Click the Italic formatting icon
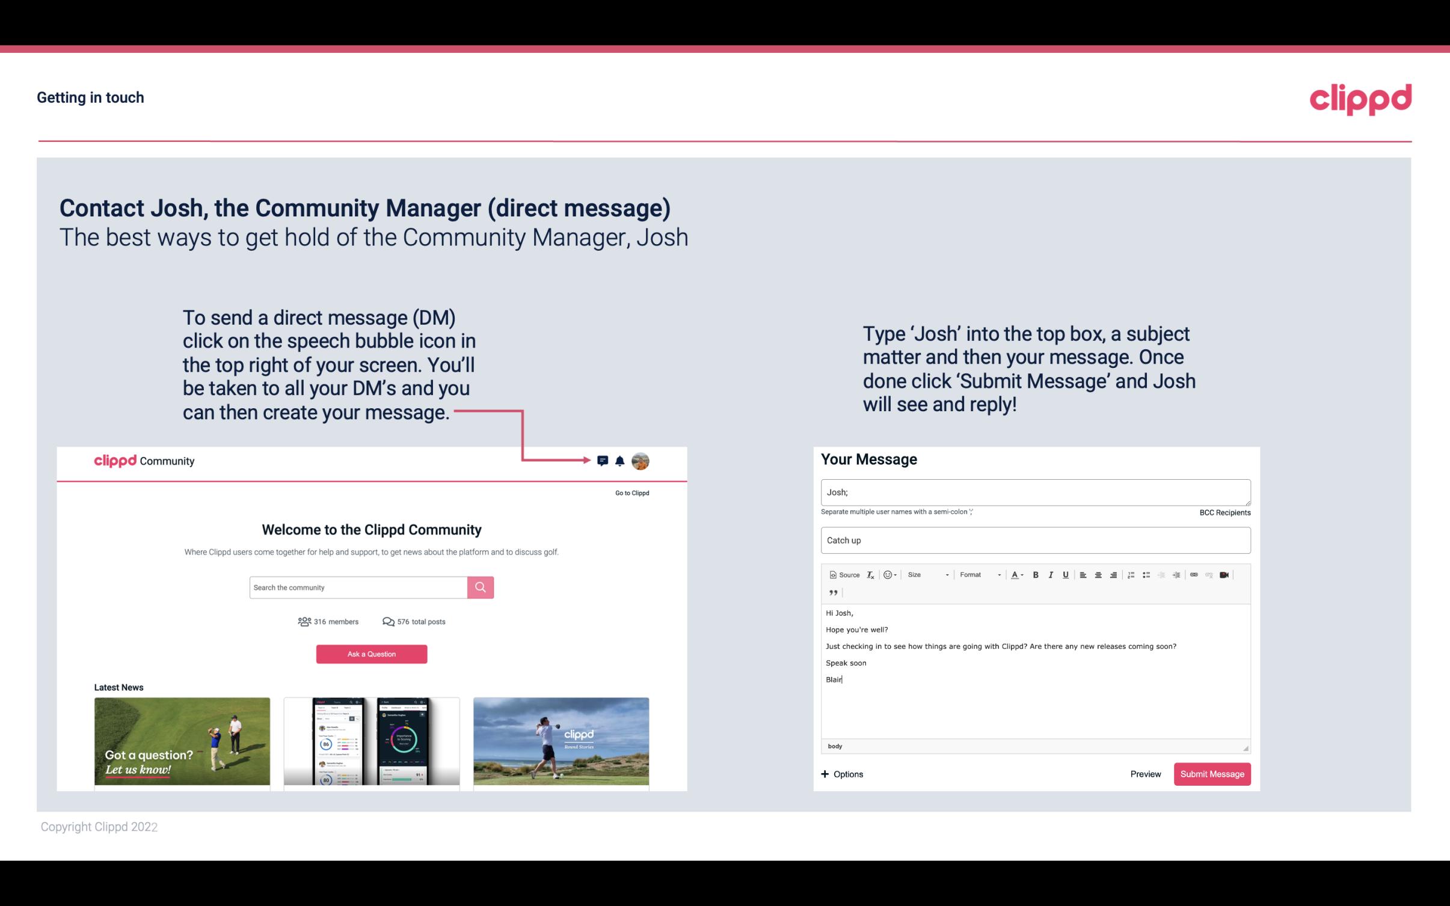The width and height of the screenshot is (1450, 906). click(1051, 574)
